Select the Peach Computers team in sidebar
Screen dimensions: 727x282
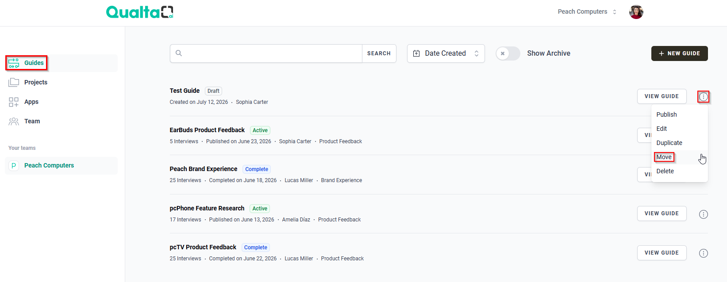click(x=61, y=165)
